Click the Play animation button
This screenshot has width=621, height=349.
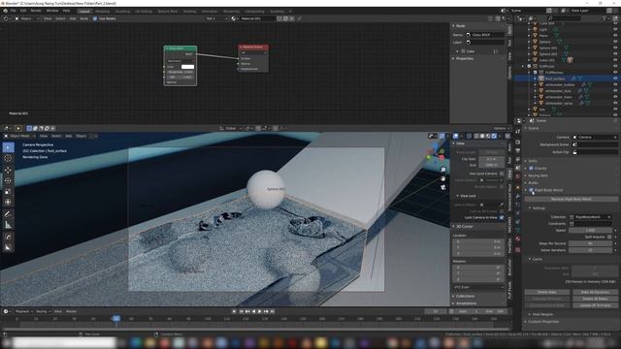point(260,312)
